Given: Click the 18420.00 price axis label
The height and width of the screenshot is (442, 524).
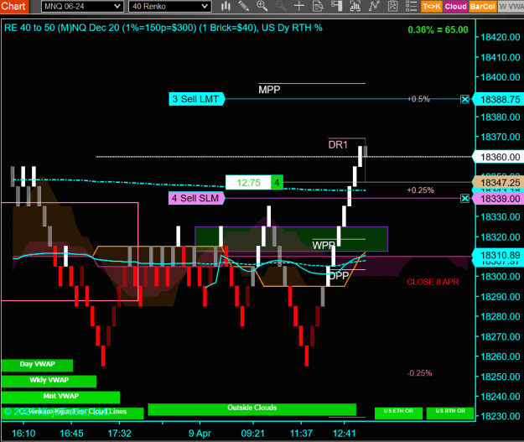Looking at the screenshot, I should click(500, 37).
